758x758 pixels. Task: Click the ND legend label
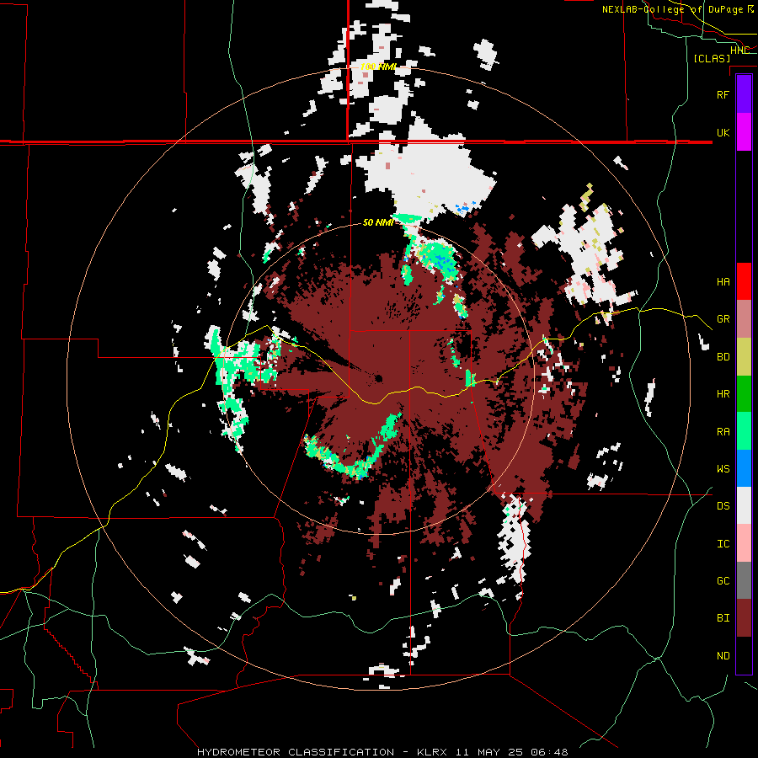coord(723,656)
